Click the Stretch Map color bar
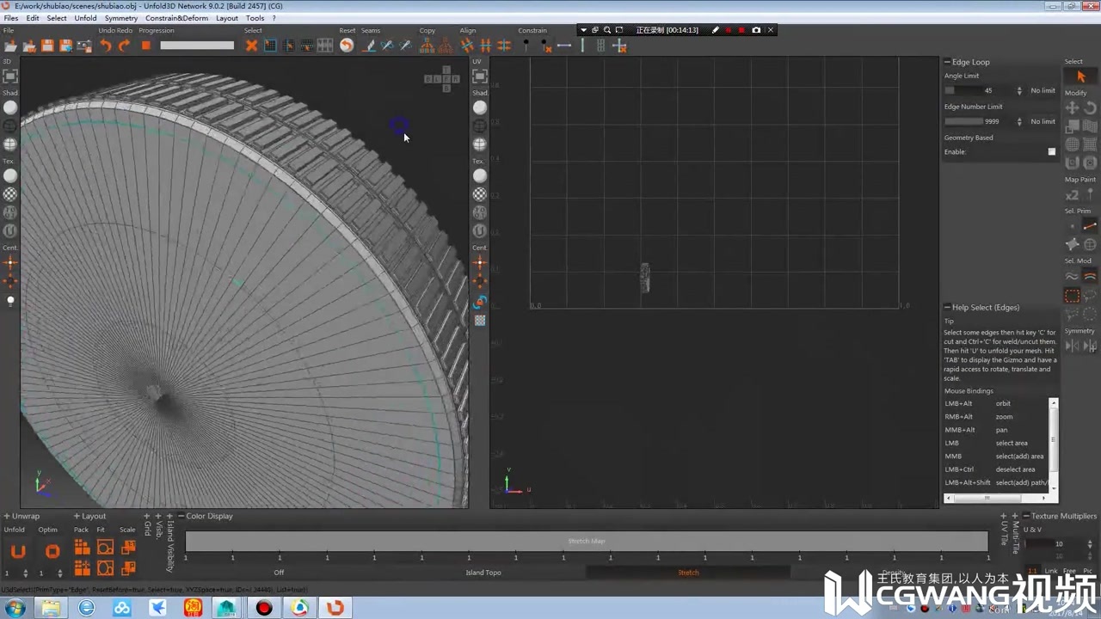 [587, 541]
